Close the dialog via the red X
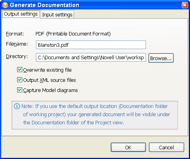Screen dimensions: 190x159 (185, 5)
